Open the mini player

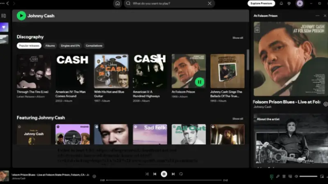(322, 177)
